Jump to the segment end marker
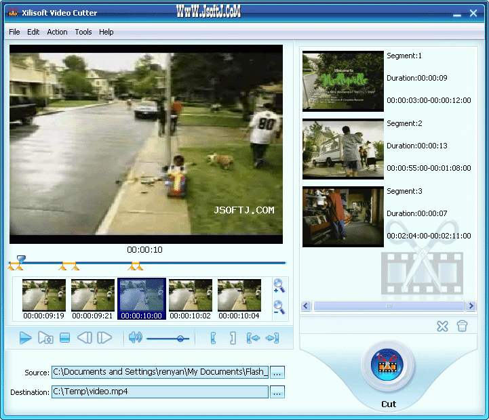The width and height of the screenshot is (489, 420). point(272,338)
